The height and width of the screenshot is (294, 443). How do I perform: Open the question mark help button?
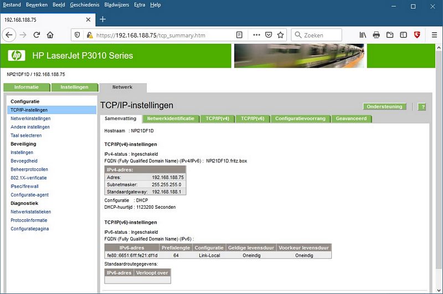[x=422, y=107]
